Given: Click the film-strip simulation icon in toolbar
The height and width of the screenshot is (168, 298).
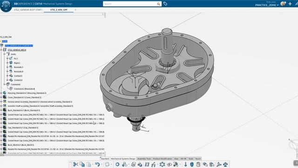Looking at the screenshot, I should 147,164.
